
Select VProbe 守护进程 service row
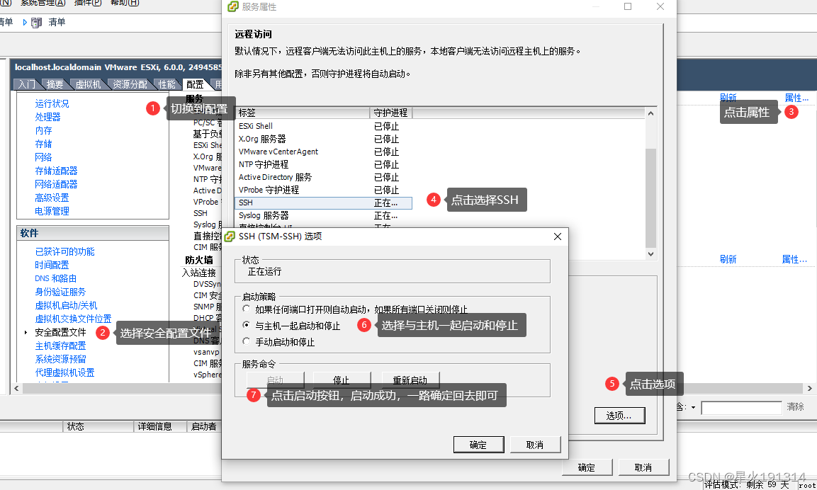click(324, 190)
